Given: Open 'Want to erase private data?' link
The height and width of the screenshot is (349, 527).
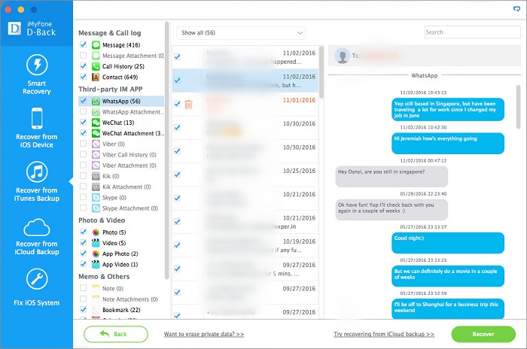Looking at the screenshot, I should 204,334.
